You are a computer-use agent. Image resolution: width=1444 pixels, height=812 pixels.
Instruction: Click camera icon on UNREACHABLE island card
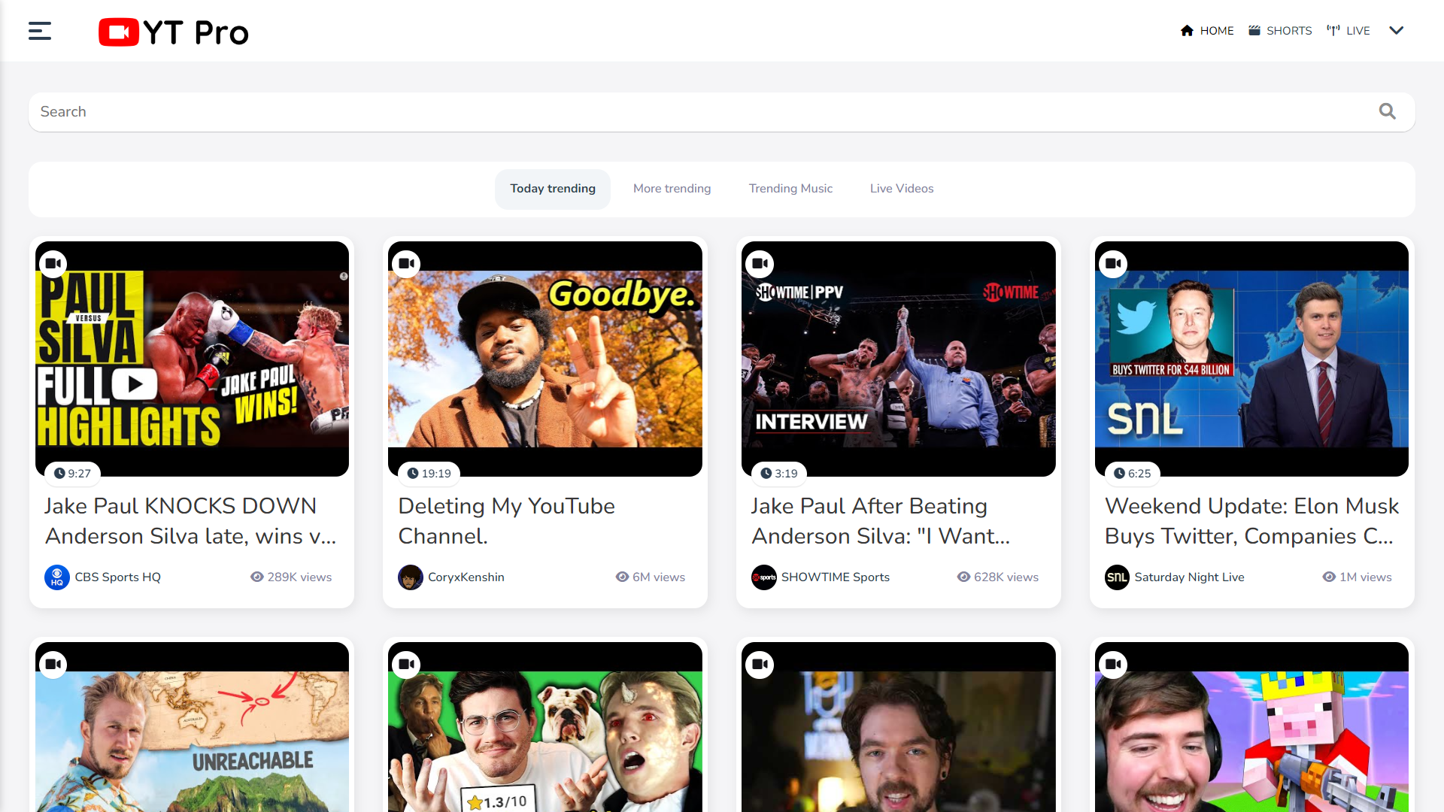pyautogui.click(x=53, y=665)
